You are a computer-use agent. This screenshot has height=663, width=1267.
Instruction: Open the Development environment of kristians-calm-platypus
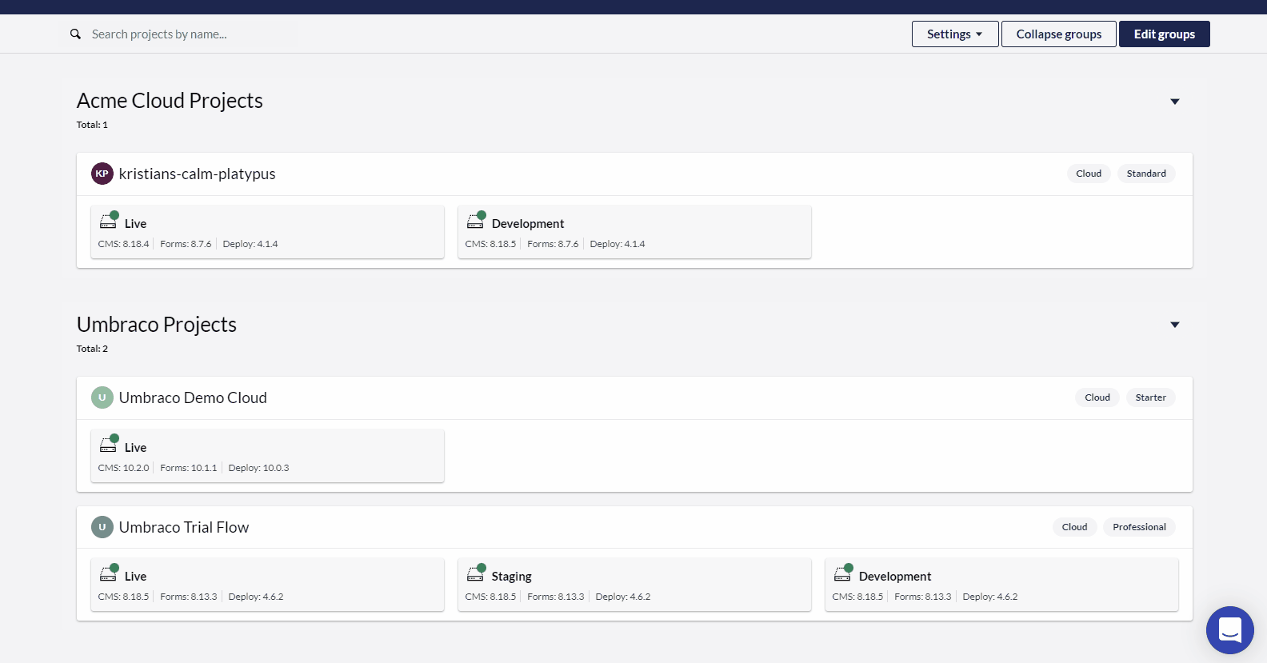(634, 232)
